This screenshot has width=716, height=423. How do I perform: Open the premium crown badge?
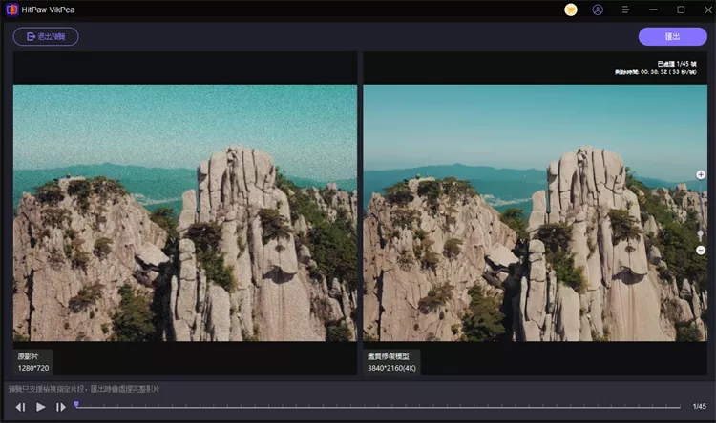point(571,10)
